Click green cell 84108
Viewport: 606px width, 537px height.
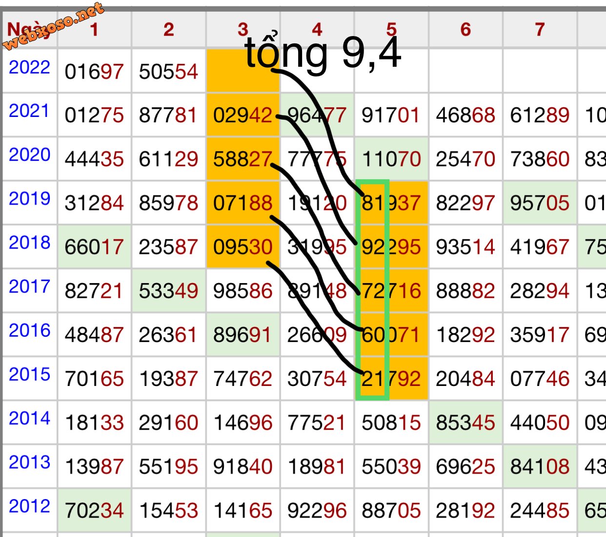pos(540,467)
